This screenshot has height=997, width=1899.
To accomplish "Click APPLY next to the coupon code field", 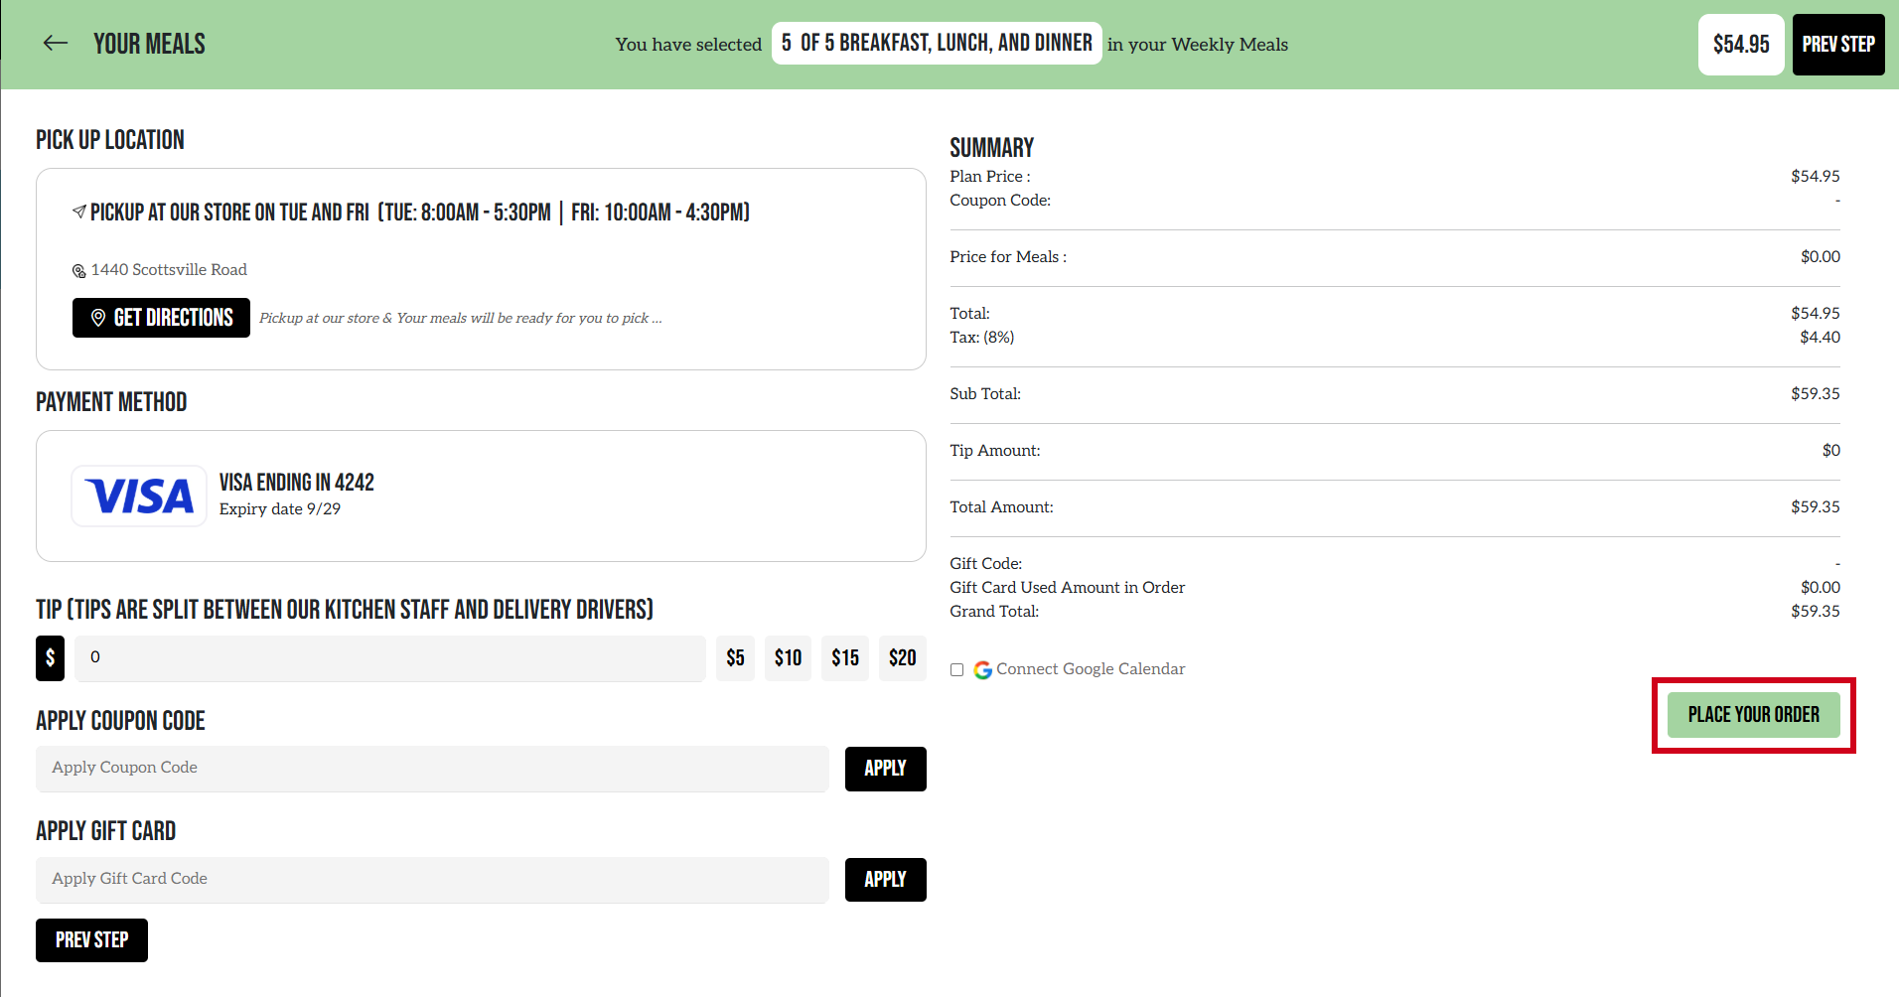I will pos(885,769).
